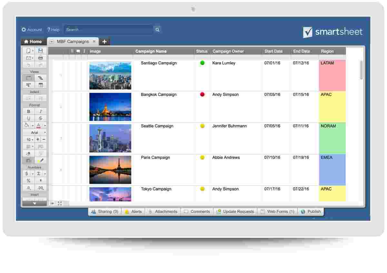Open the Attachments bottom tab
This screenshot has width=387, height=273.
click(163, 212)
